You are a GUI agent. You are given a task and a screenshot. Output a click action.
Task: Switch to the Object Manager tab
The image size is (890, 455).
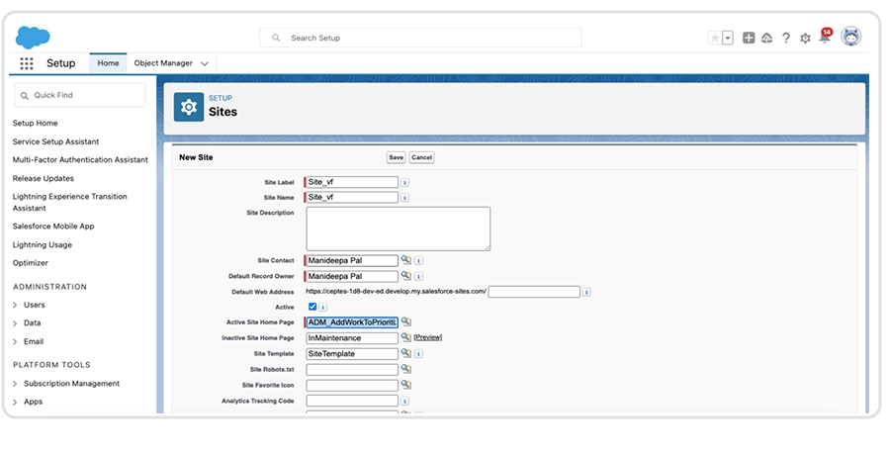[165, 63]
